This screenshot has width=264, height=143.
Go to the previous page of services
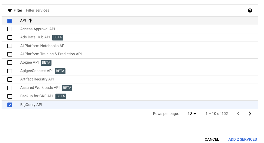[x=238, y=114]
